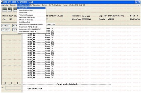Image resolution: width=141 pixels, height=93 pixels.
Task: Open the Self Test Optimize menu
Action: click(55, 5)
